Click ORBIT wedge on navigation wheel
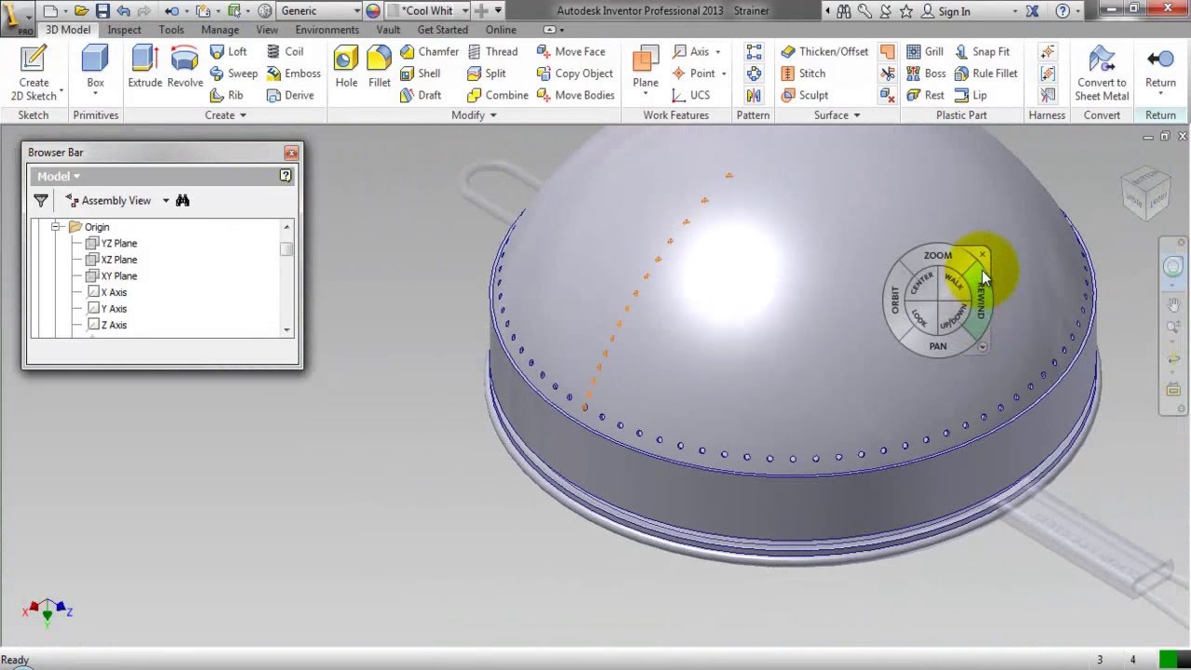Image resolution: width=1191 pixels, height=670 pixels. pyautogui.click(x=895, y=300)
